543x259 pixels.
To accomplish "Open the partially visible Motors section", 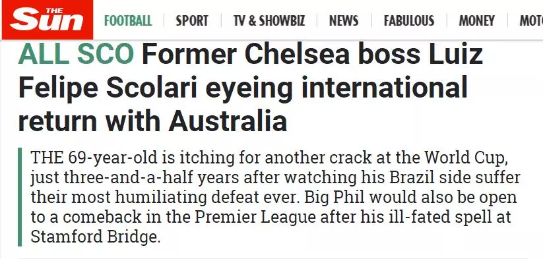I will [x=531, y=20].
